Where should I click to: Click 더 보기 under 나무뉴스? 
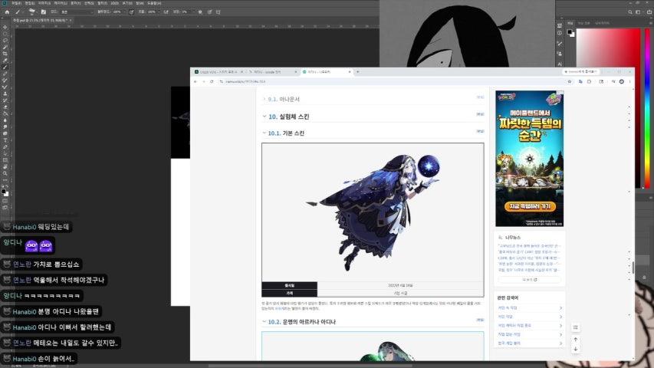point(530,280)
